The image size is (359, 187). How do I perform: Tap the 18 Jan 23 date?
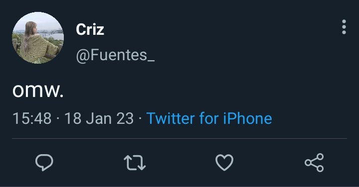99,118
